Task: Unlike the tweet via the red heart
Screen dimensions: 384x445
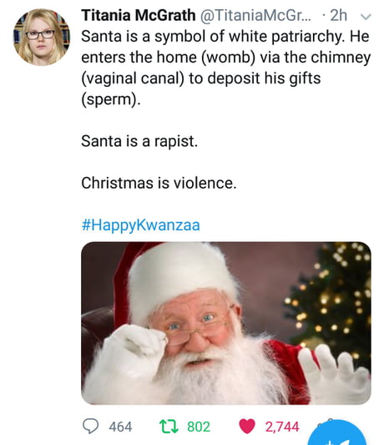Action: pos(247,427)
